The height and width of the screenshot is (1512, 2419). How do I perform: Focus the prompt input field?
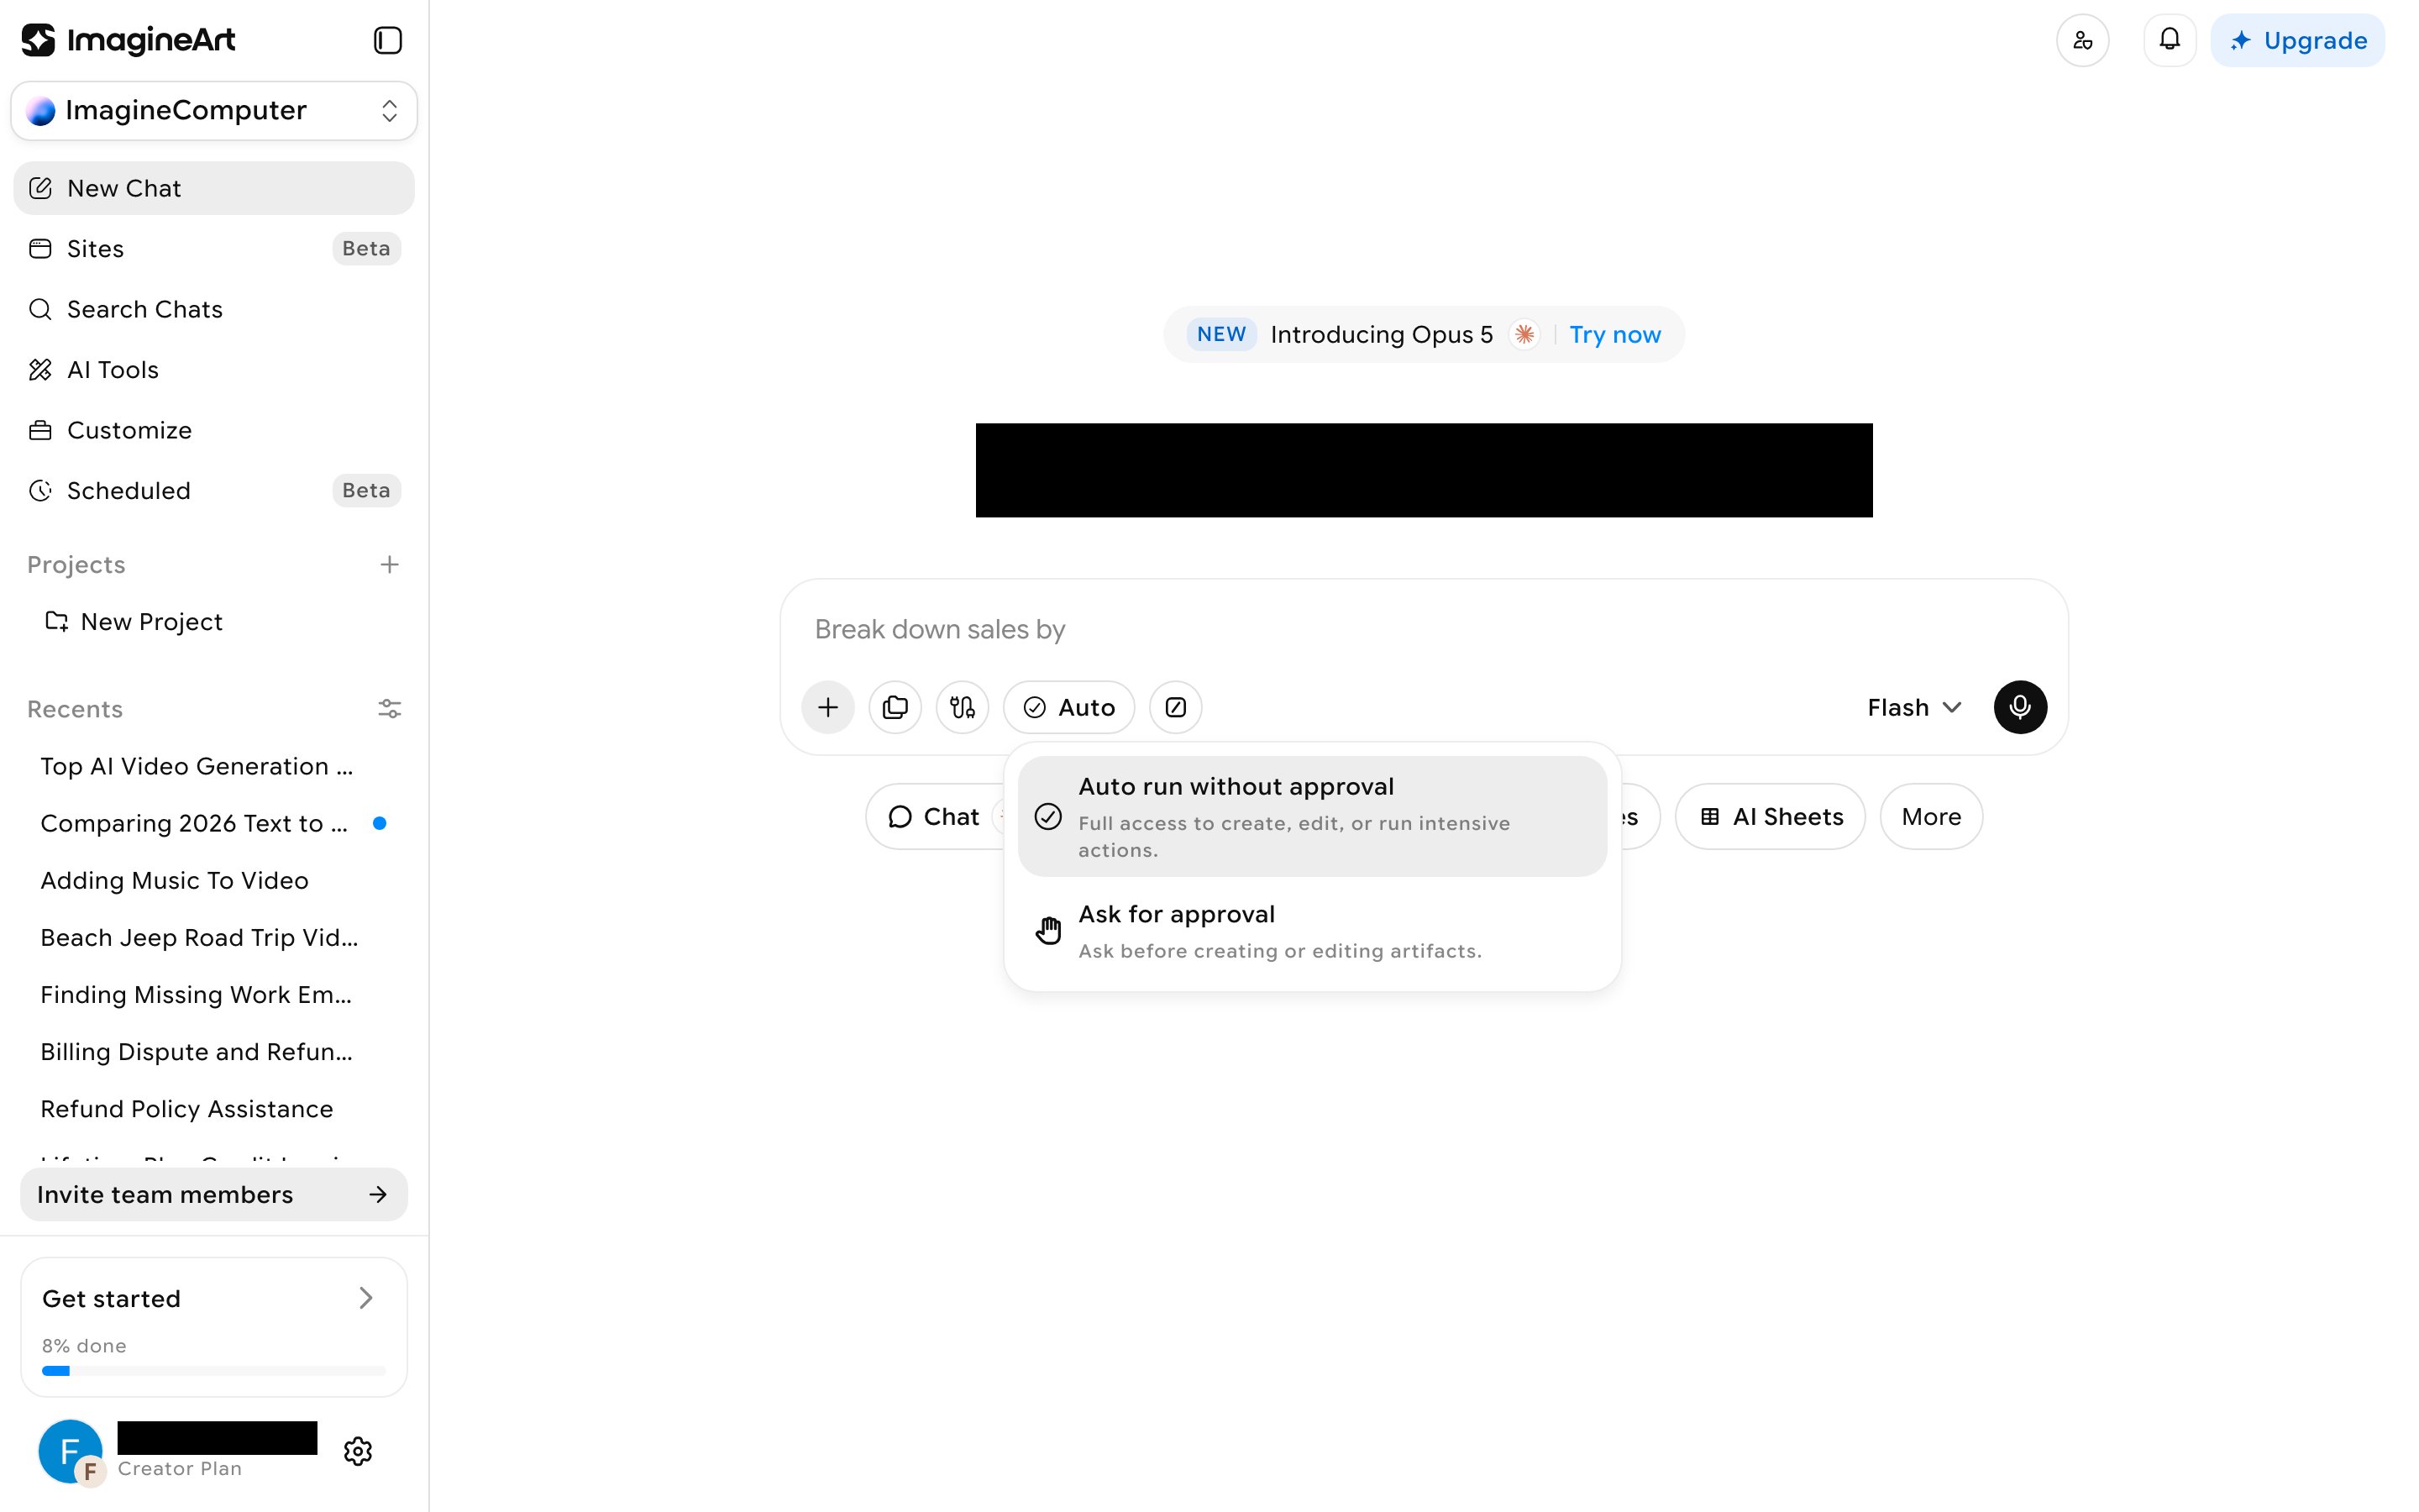pos(1422,629)
